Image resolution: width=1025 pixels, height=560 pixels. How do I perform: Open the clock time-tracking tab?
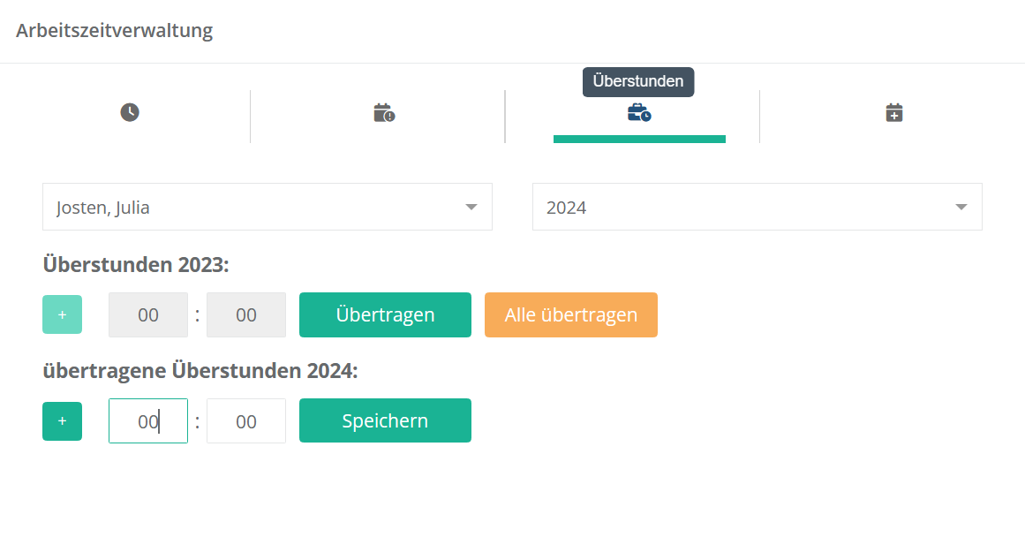point(130,113)
